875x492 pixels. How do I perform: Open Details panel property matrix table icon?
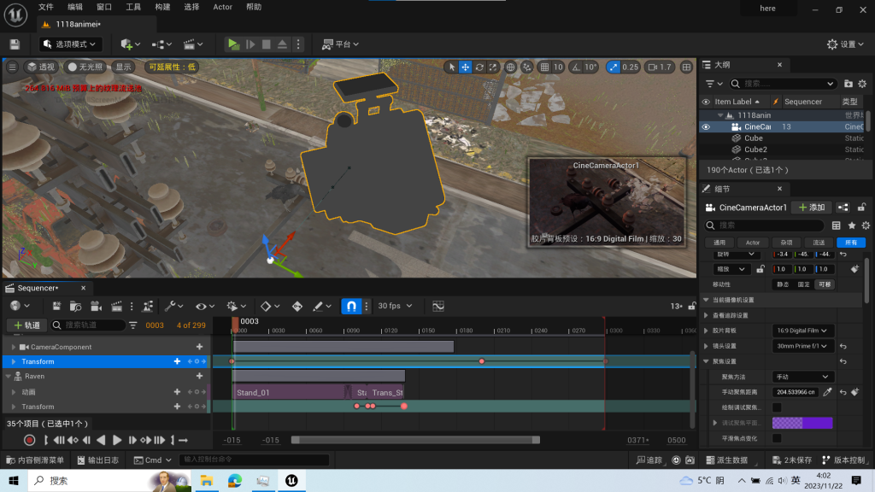(836, 225)
